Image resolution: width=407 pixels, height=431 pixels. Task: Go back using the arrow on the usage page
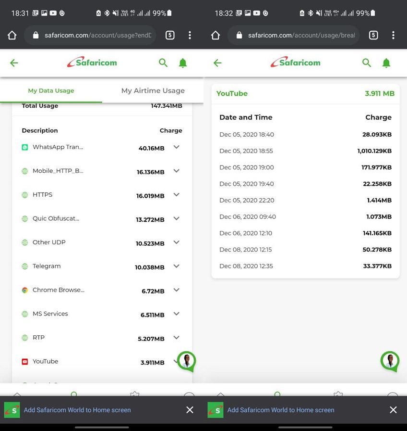pyautogui.click(x=14, y=63)
